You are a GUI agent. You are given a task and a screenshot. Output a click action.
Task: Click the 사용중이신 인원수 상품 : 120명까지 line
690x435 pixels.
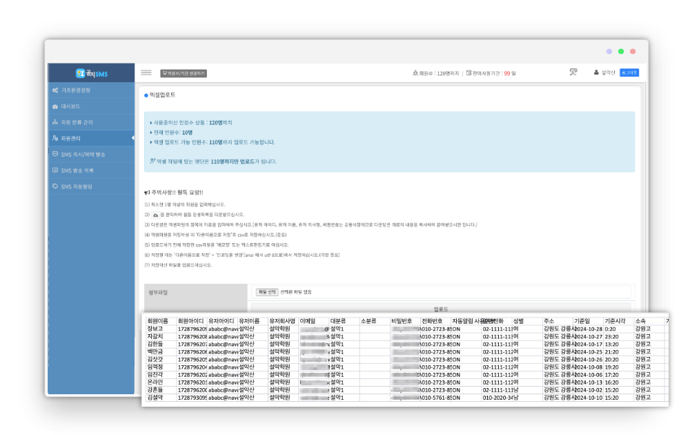[191, 123]
